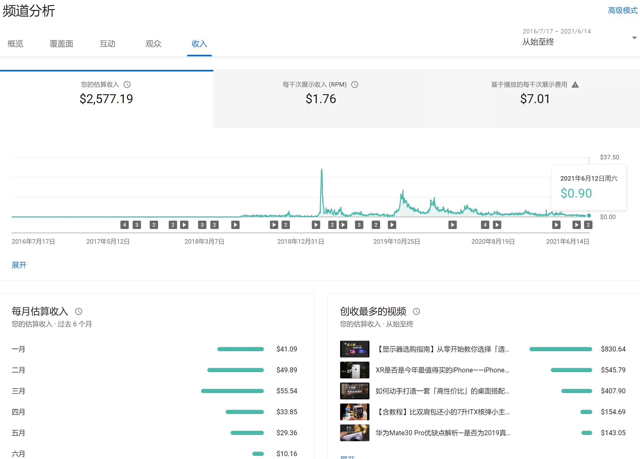This screenshot has width=640, height=459.
Task: Click thumbnail of 高性价比桌面搭配 video
Action: [x=355, y=391]
